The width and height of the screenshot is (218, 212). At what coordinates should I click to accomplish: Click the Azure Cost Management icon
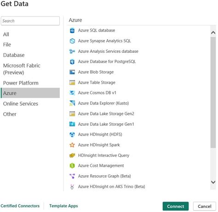pos(72,166)
